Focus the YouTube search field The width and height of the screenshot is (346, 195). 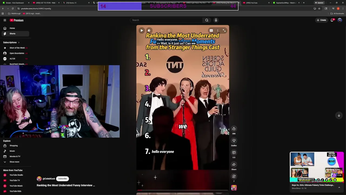point(166,20)
